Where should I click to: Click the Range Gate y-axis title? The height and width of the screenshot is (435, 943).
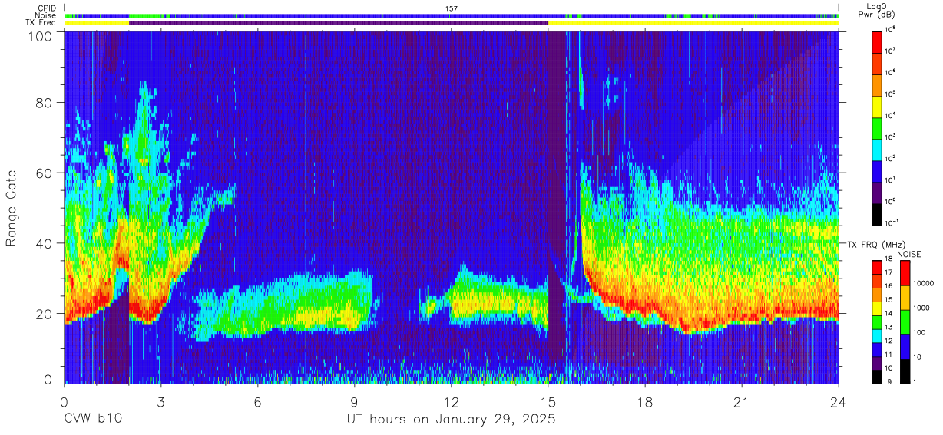12,209
